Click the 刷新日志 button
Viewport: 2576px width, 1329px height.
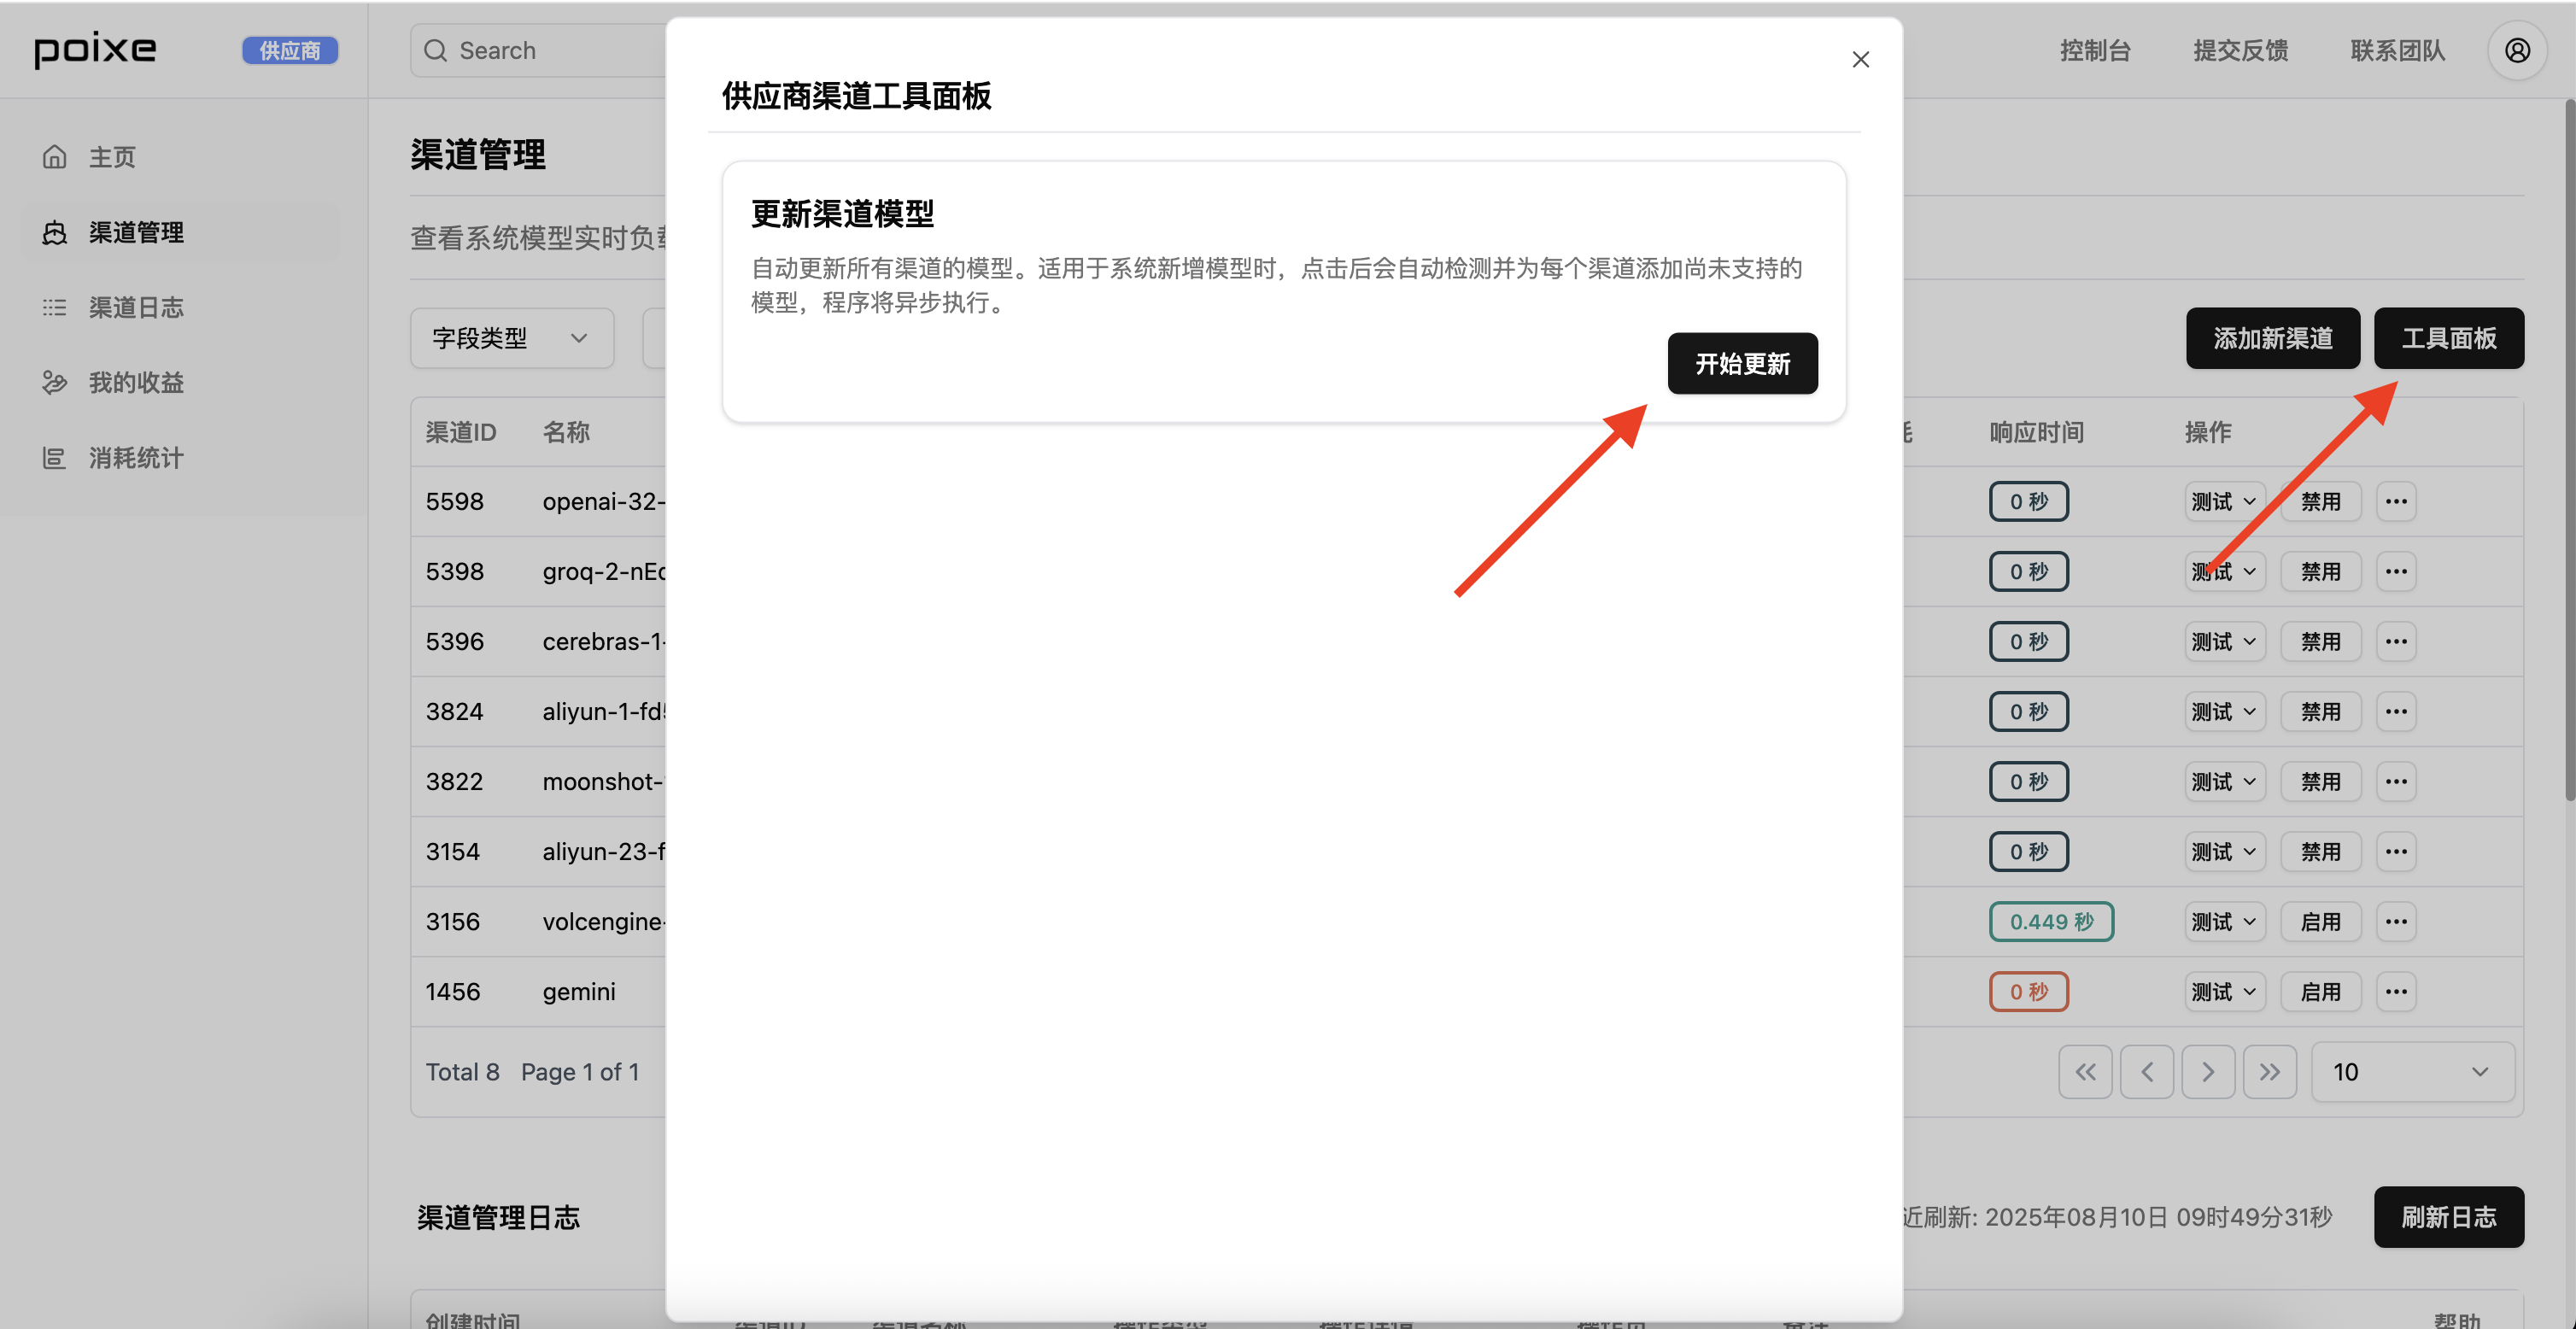tap(2448, 1216)
